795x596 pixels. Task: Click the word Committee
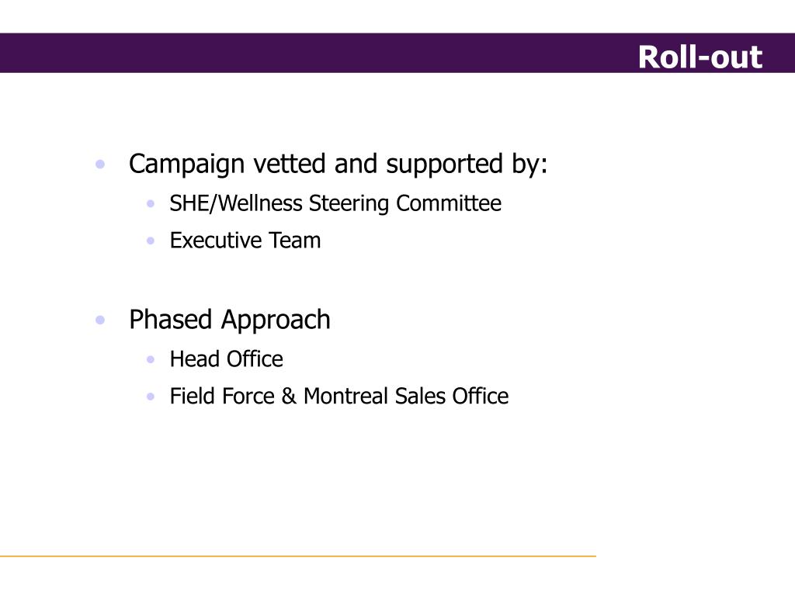pyautogui.click(x=449, y=203)
